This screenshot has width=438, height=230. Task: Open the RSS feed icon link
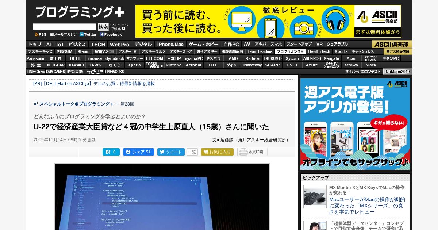41,35
